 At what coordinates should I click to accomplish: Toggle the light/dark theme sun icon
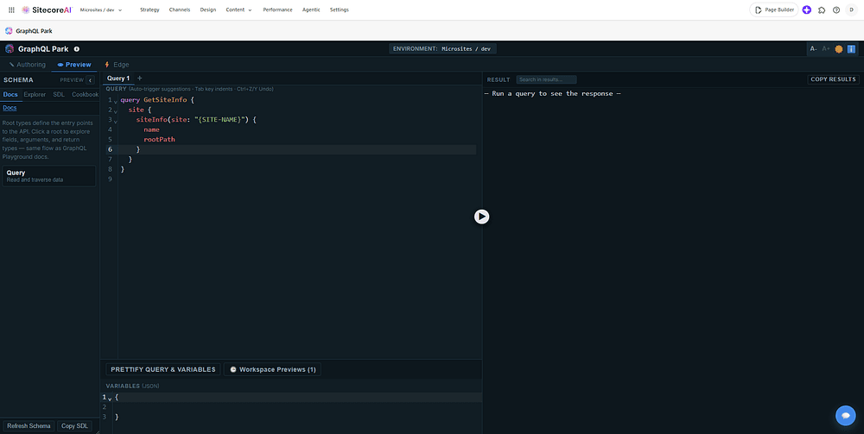[x=839, y=49]
